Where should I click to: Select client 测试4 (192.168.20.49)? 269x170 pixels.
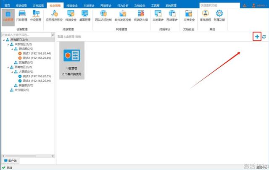37,81
